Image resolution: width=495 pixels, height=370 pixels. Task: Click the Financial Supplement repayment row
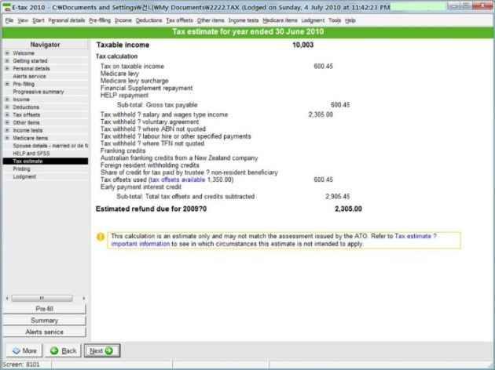(x=146, y=88)
